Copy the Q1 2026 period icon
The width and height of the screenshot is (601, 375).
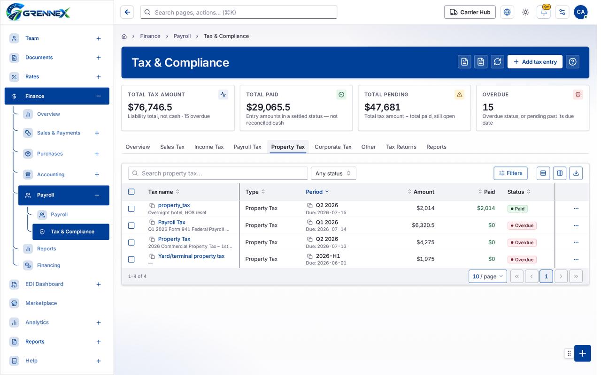point(310,222)
